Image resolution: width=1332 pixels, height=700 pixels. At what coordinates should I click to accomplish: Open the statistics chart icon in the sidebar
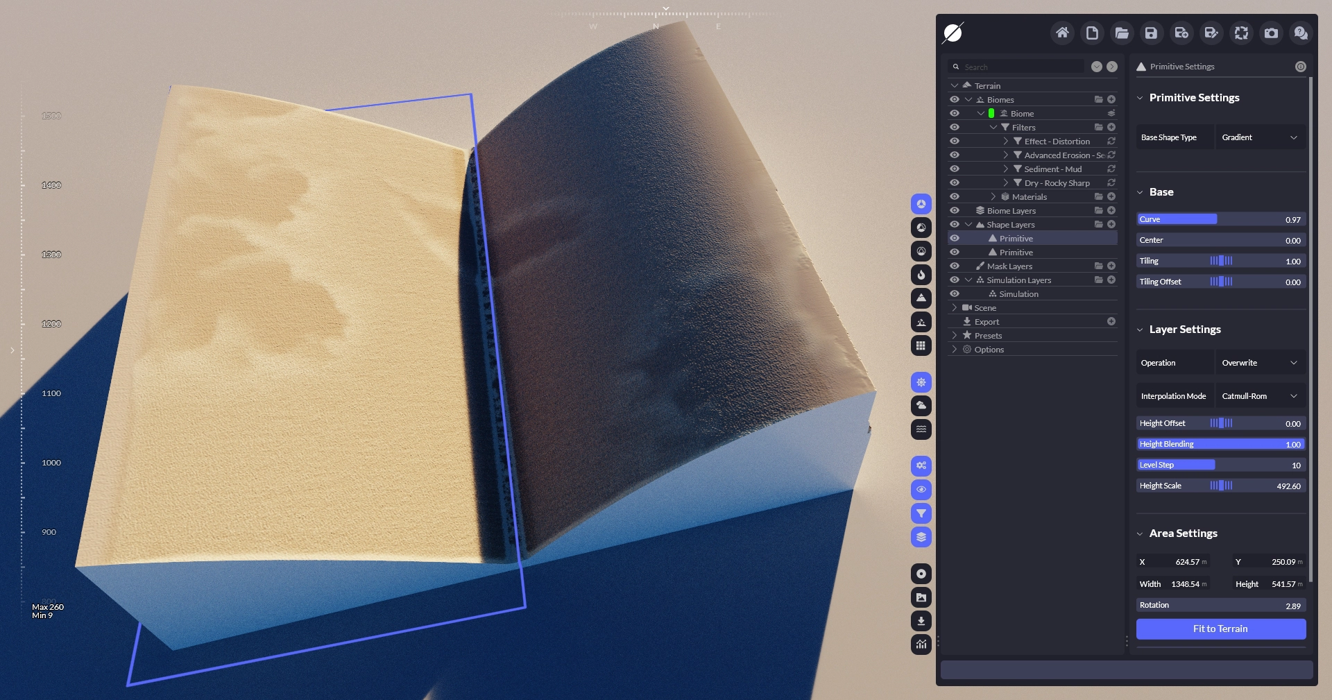click(x=921, y=644)
